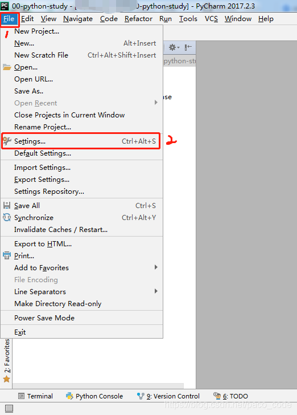Open the VCS menu
Viewport: 297px width, 415px height.
(x=211, y=19)
